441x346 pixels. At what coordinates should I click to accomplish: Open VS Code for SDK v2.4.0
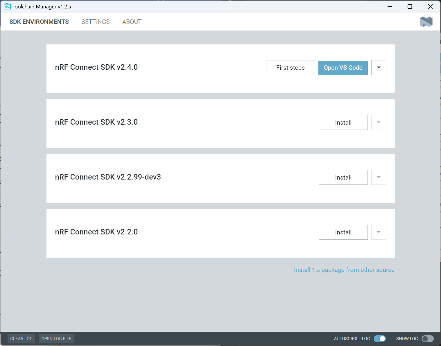343,68
